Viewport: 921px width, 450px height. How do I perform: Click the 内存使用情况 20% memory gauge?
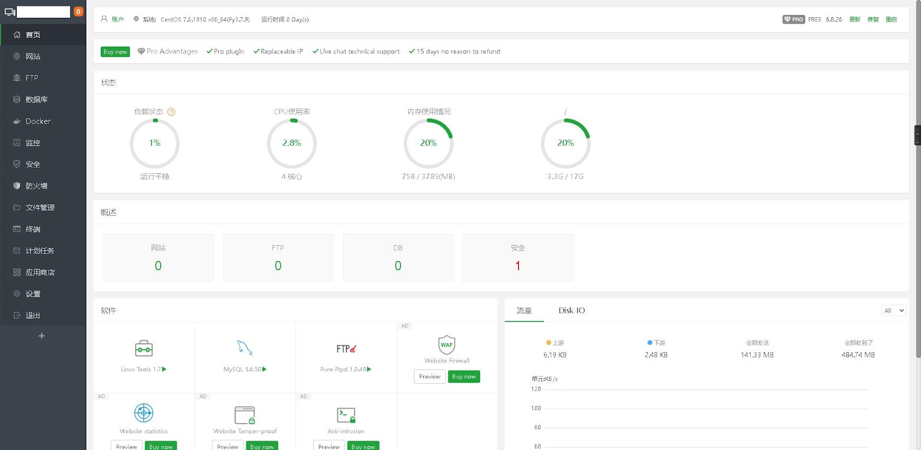click(428, 143)
